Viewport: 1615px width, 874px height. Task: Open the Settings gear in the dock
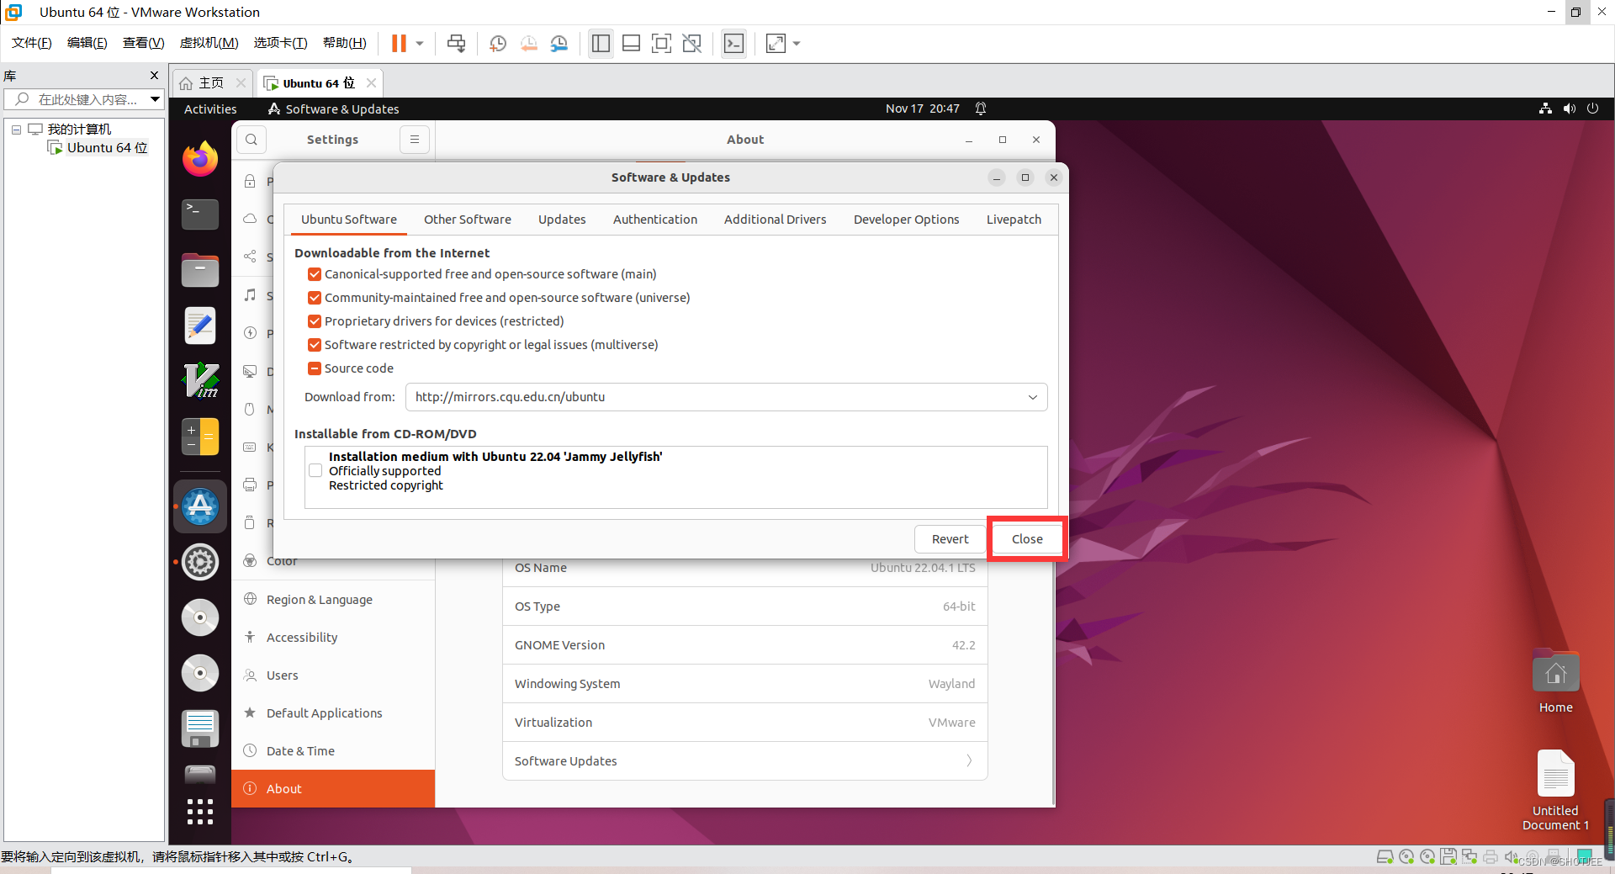[x=200, y=562]
